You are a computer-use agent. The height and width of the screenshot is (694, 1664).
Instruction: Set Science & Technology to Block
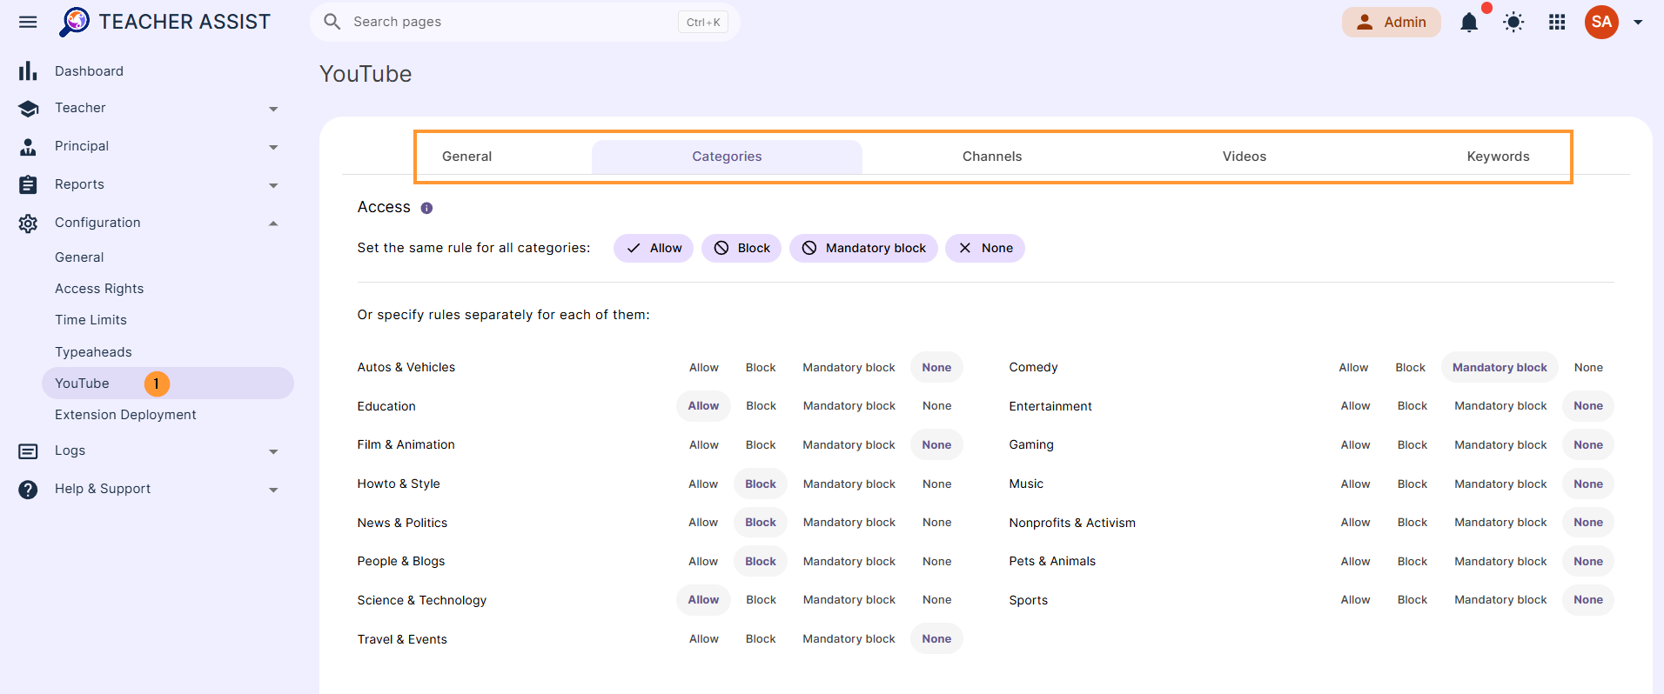[x=761, y=600]
